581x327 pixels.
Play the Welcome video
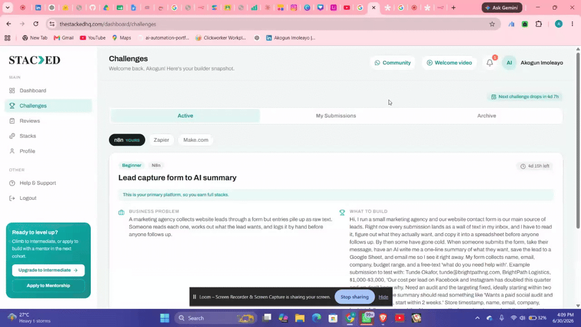coord(449,62)
